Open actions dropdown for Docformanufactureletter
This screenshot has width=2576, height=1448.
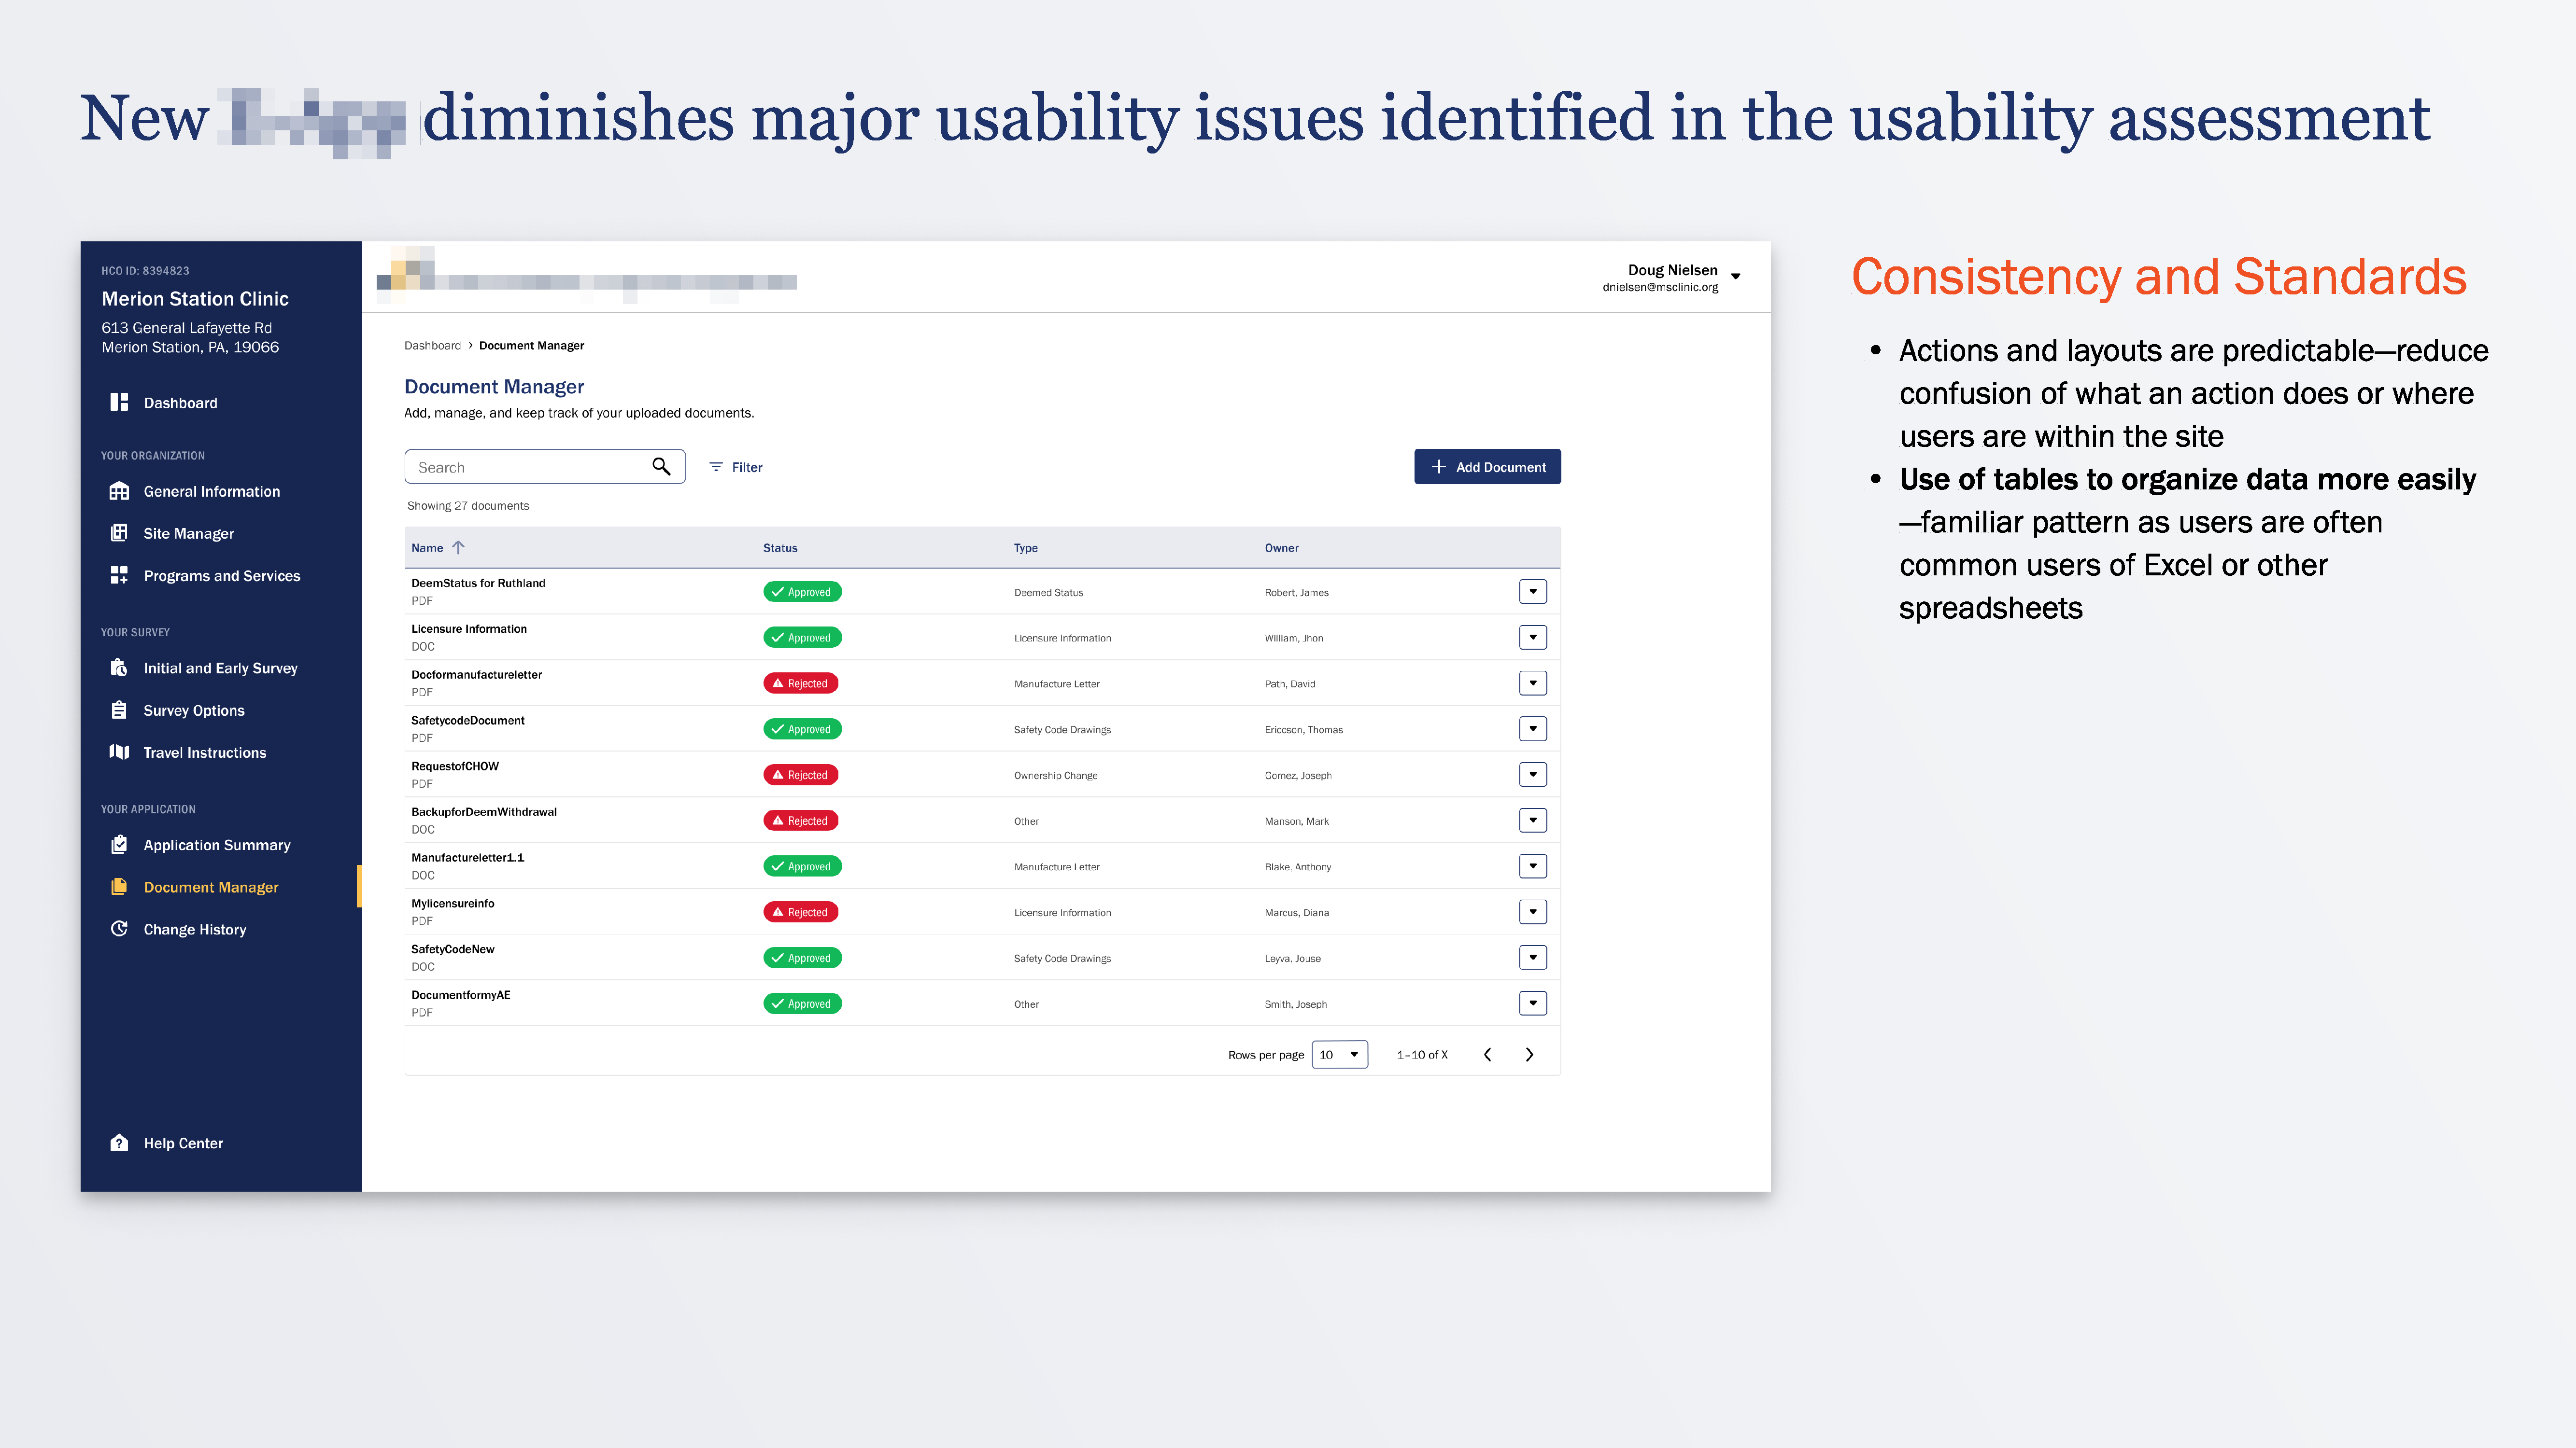(x=1533, y=683)
